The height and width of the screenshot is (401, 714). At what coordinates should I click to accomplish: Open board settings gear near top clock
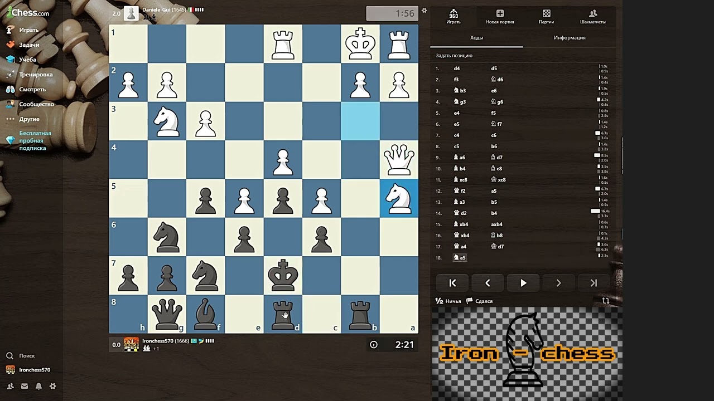click(424, 11)
